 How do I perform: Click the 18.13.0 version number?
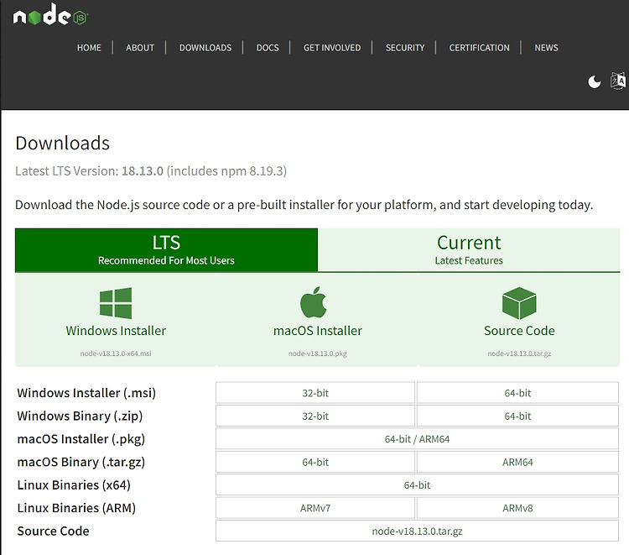pos(143,171)
